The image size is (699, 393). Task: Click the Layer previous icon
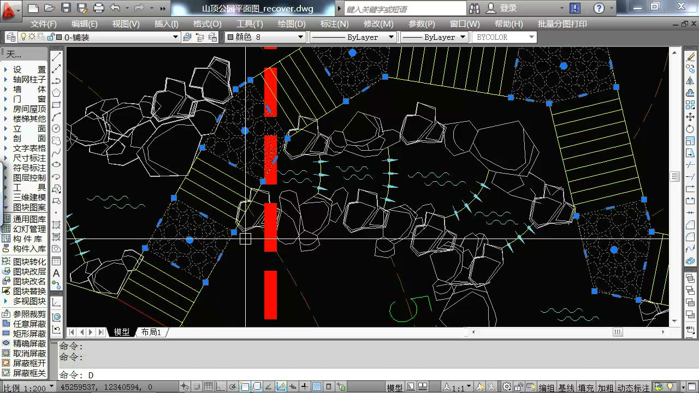(x=200, y=37)
